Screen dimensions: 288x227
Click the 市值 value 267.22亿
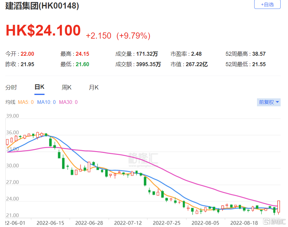point(197,64)
